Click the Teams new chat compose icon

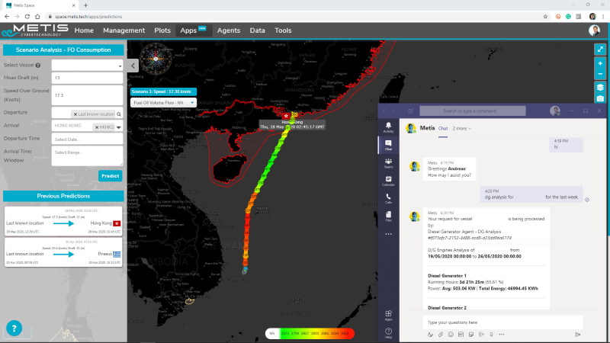coord(410,111)
